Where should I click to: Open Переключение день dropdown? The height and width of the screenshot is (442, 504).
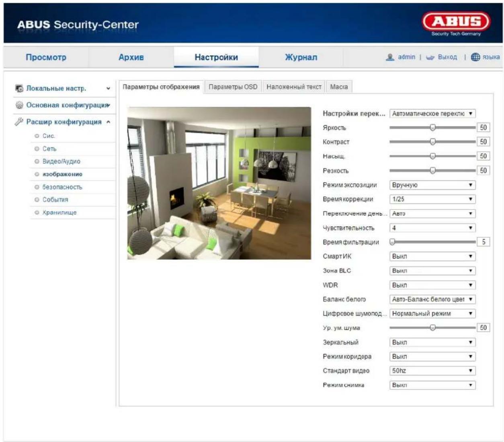(432, 214)
